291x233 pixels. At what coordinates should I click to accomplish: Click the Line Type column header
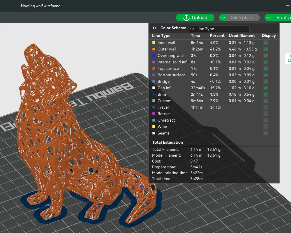click(x=161, y=36)
